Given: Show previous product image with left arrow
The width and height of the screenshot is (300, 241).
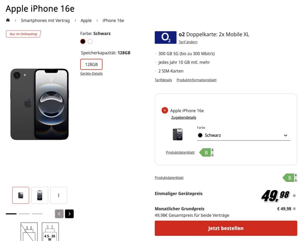Looking at the screenshot, I should 59,214.
